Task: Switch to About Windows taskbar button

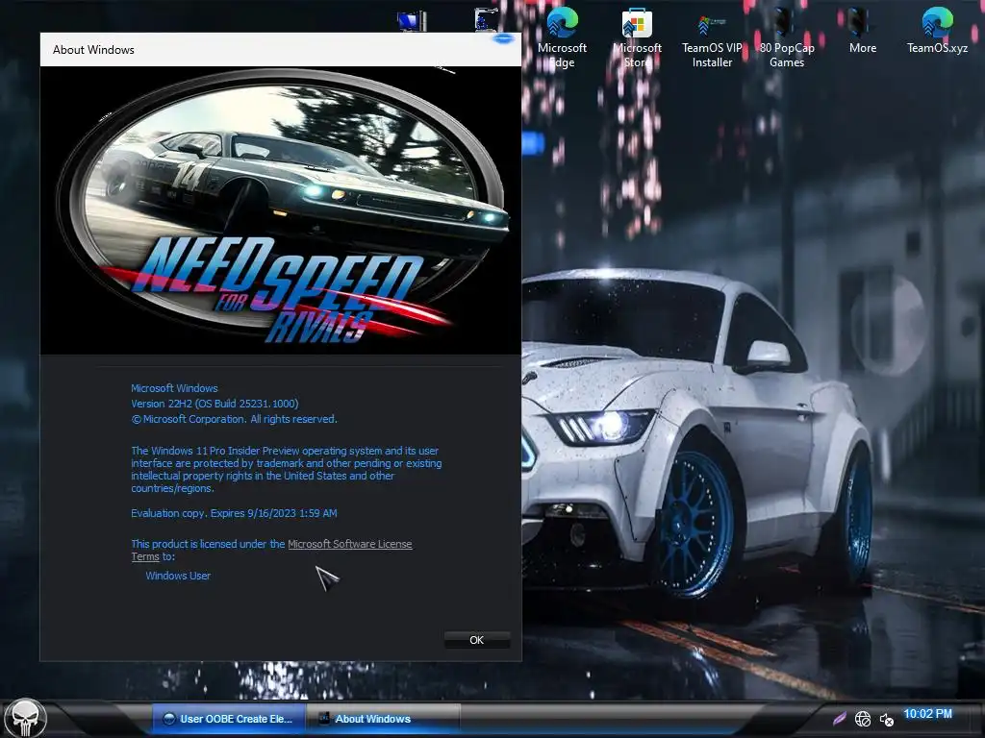Action: point(384,719)
